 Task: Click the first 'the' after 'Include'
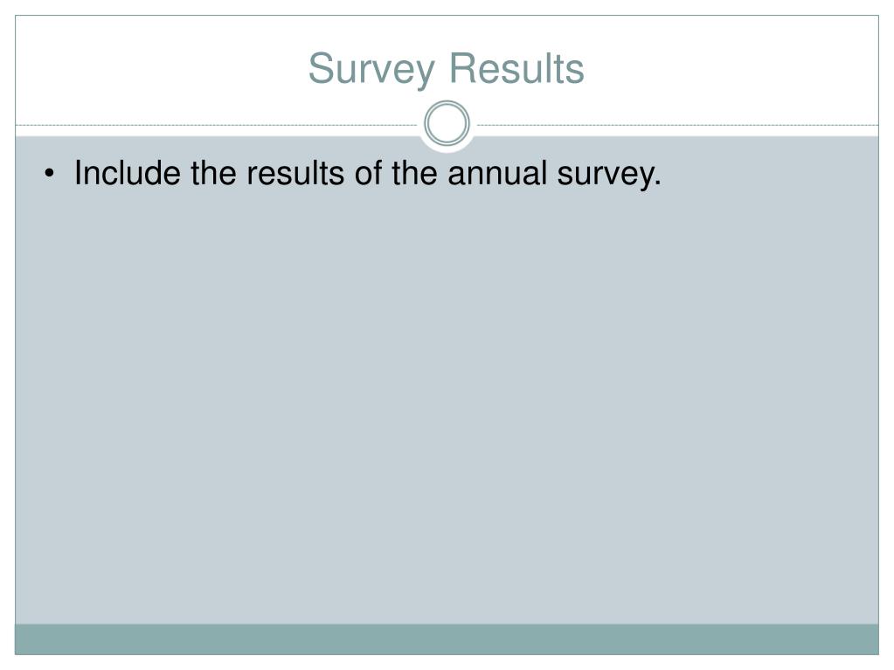[x=213, y=173]
